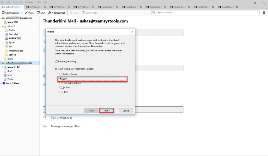The width and height of the screenshot is (268, 156).
Task: Click the global search field
Action: (205, 13)
